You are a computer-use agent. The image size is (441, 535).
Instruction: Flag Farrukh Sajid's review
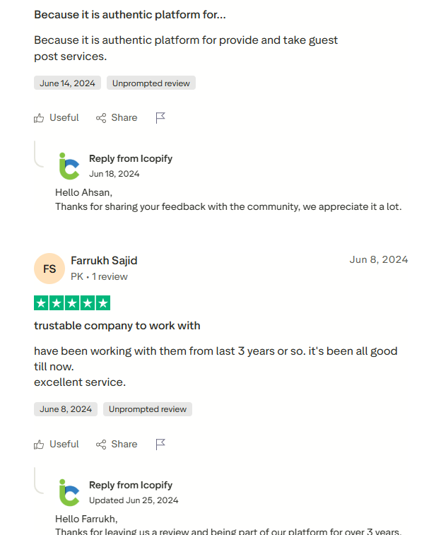tap(160, 445)
